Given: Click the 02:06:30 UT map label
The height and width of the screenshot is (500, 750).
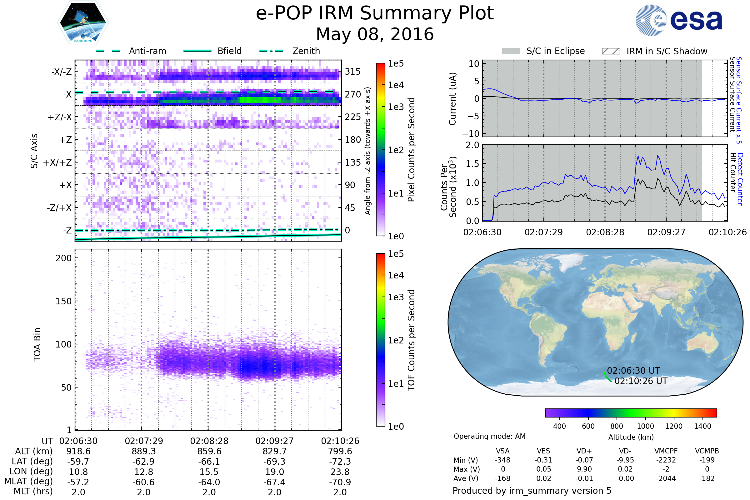Looking at the screenshot, I should point(633,371).
